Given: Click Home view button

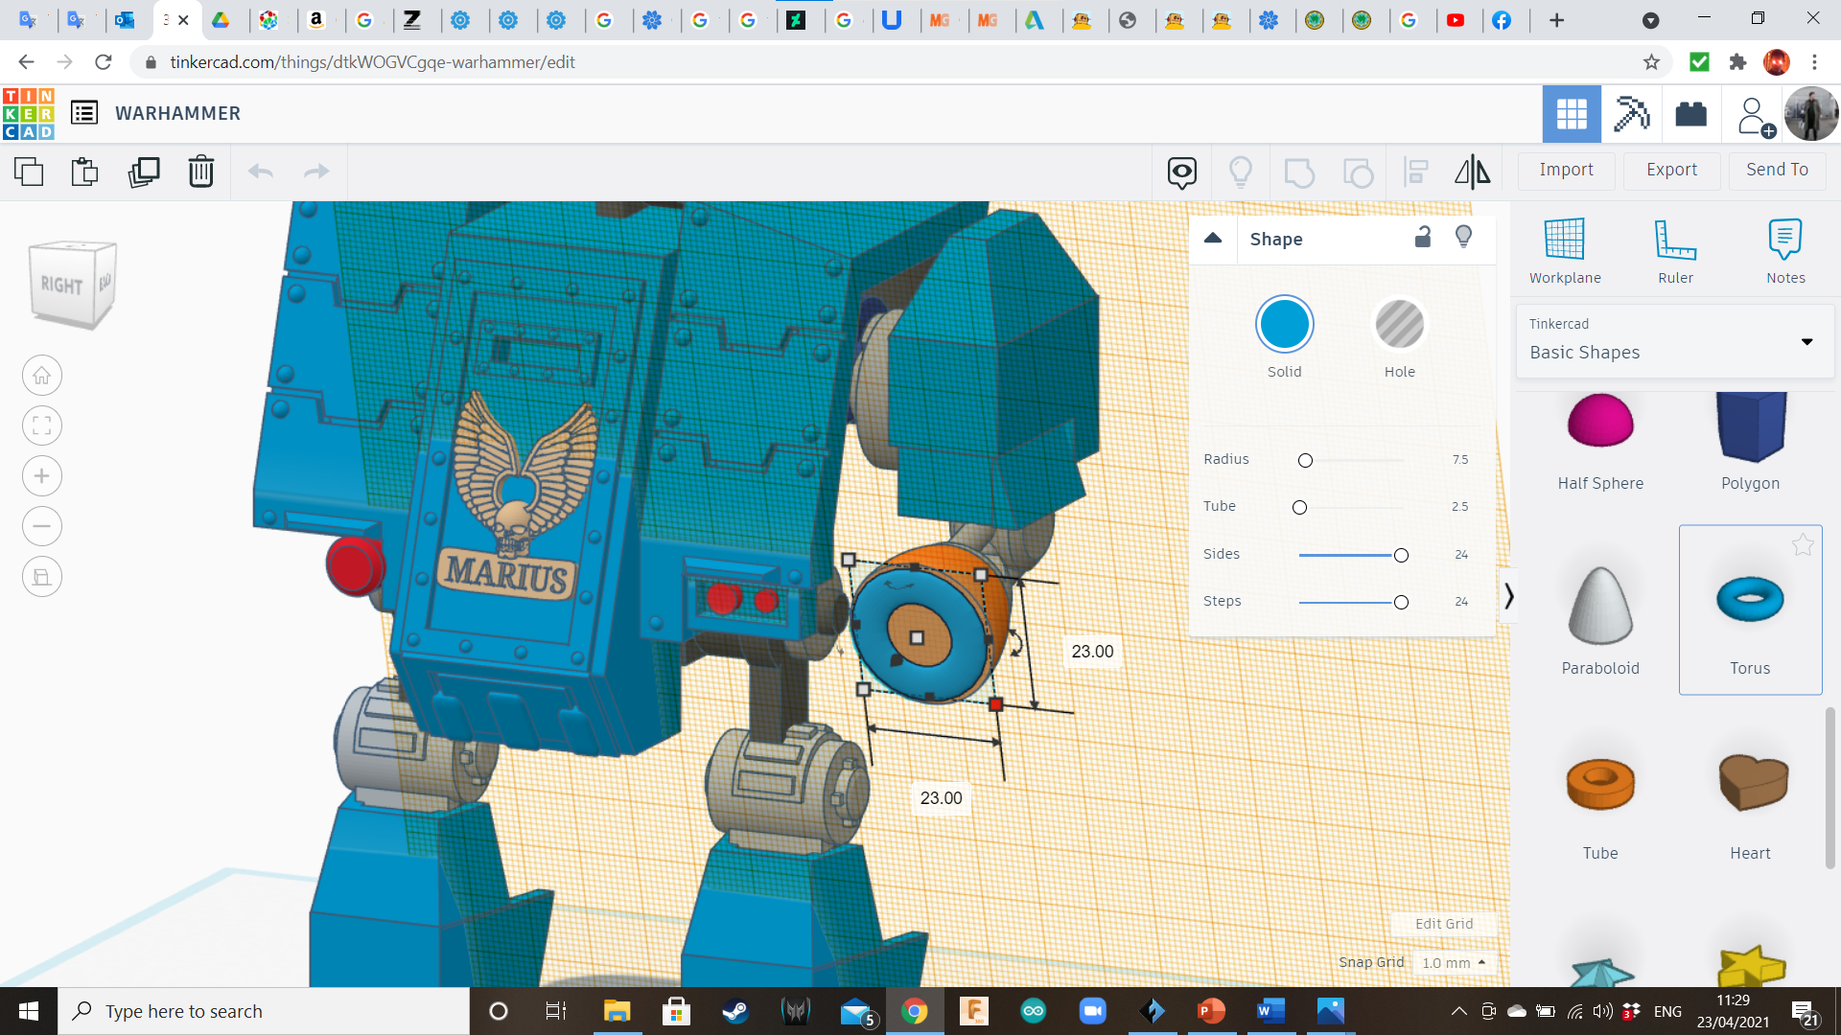Looking at the screenshot, I should (x=42, y=376).
